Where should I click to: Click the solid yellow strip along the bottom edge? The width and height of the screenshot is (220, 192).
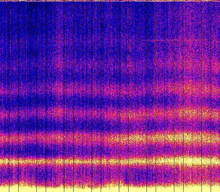110,189
